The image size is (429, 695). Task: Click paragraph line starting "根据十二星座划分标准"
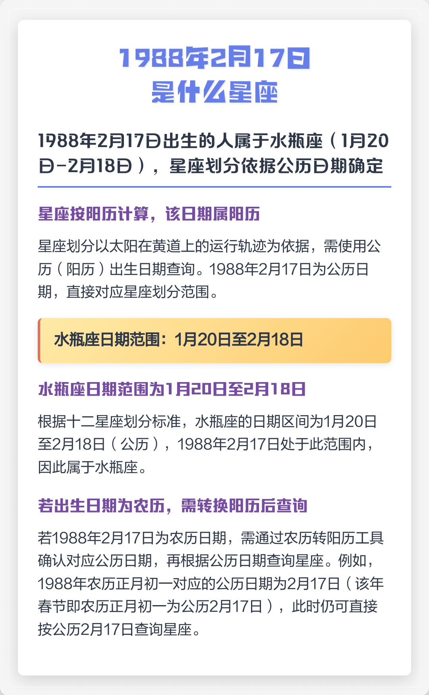pos(207,421)
